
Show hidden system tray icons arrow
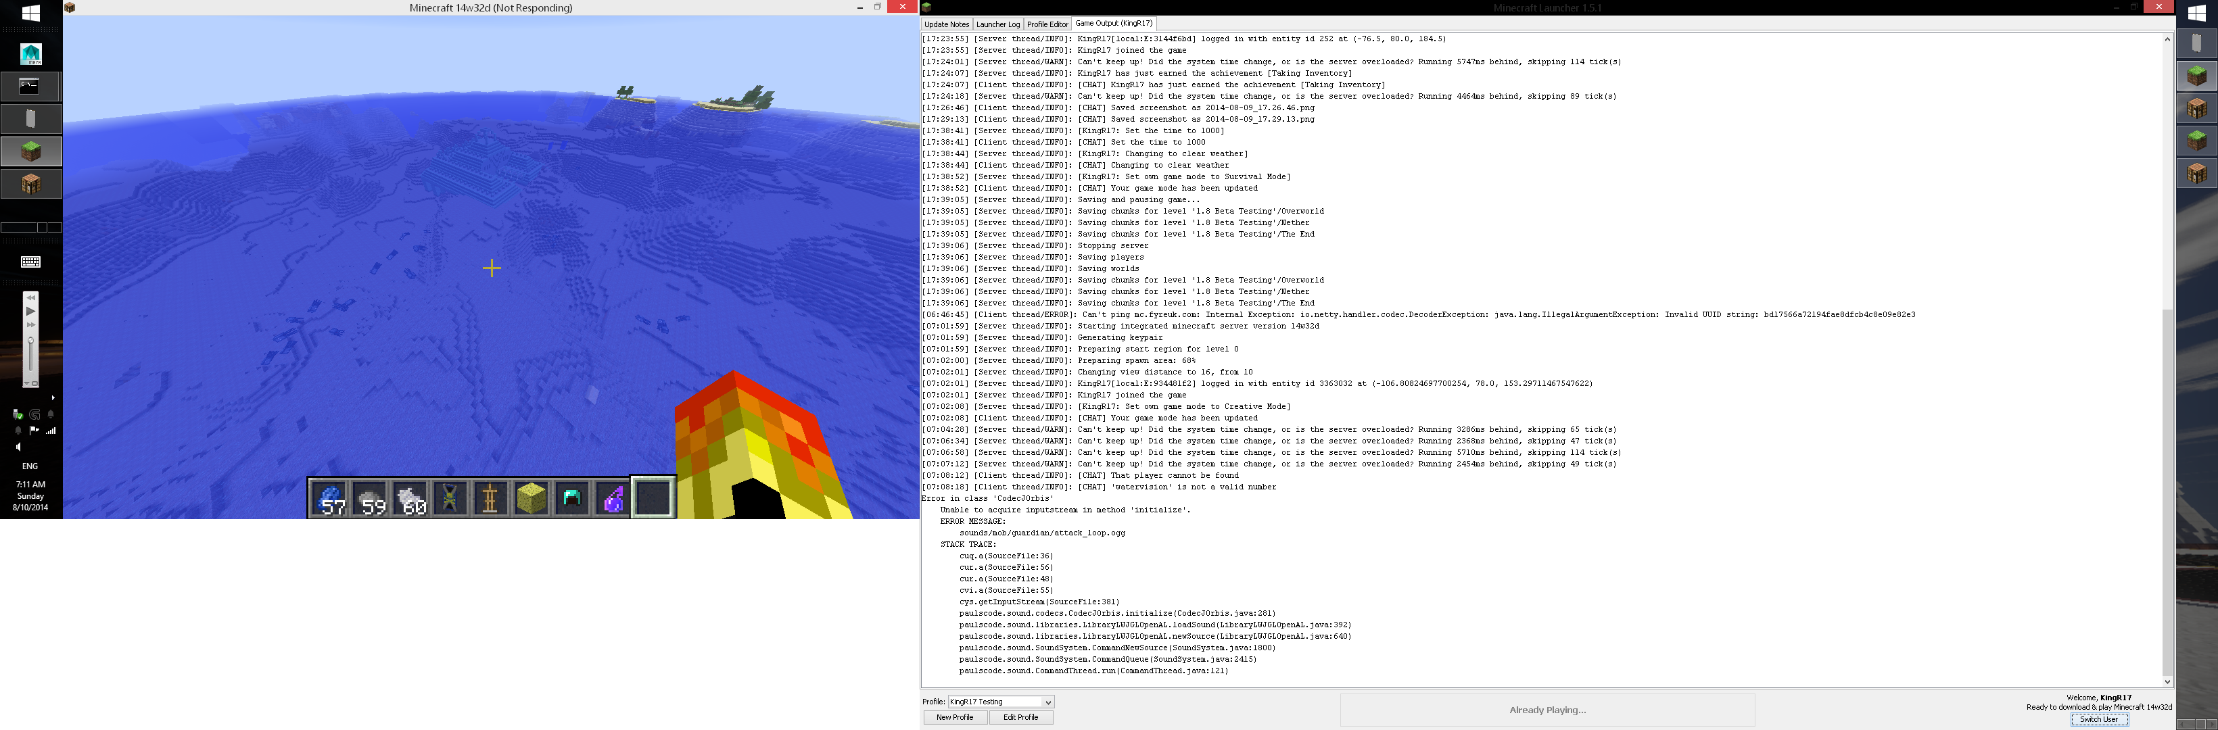53,397
